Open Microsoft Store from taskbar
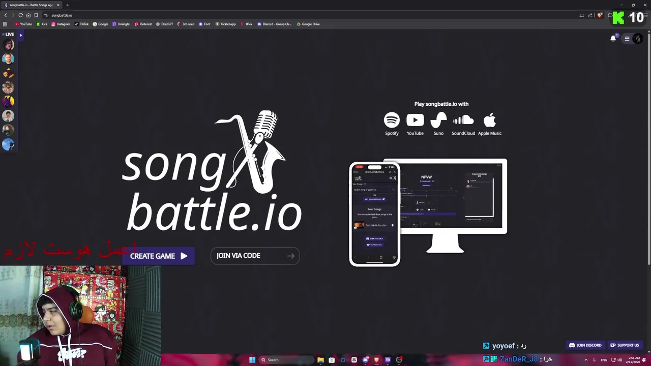The width and height of the screenshot is (651, 366). (x=332, y=360)
